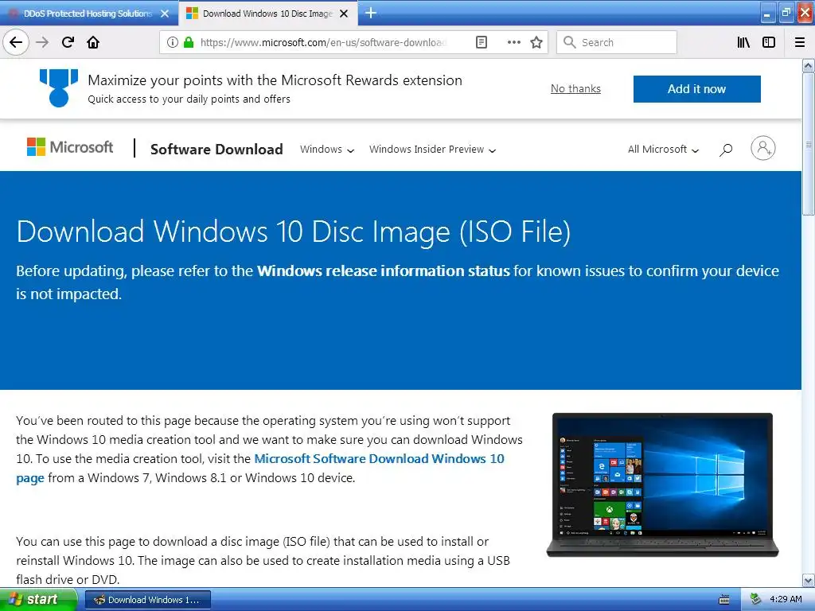Click the keyboard icon in taskbar tray

click(724, 600)
